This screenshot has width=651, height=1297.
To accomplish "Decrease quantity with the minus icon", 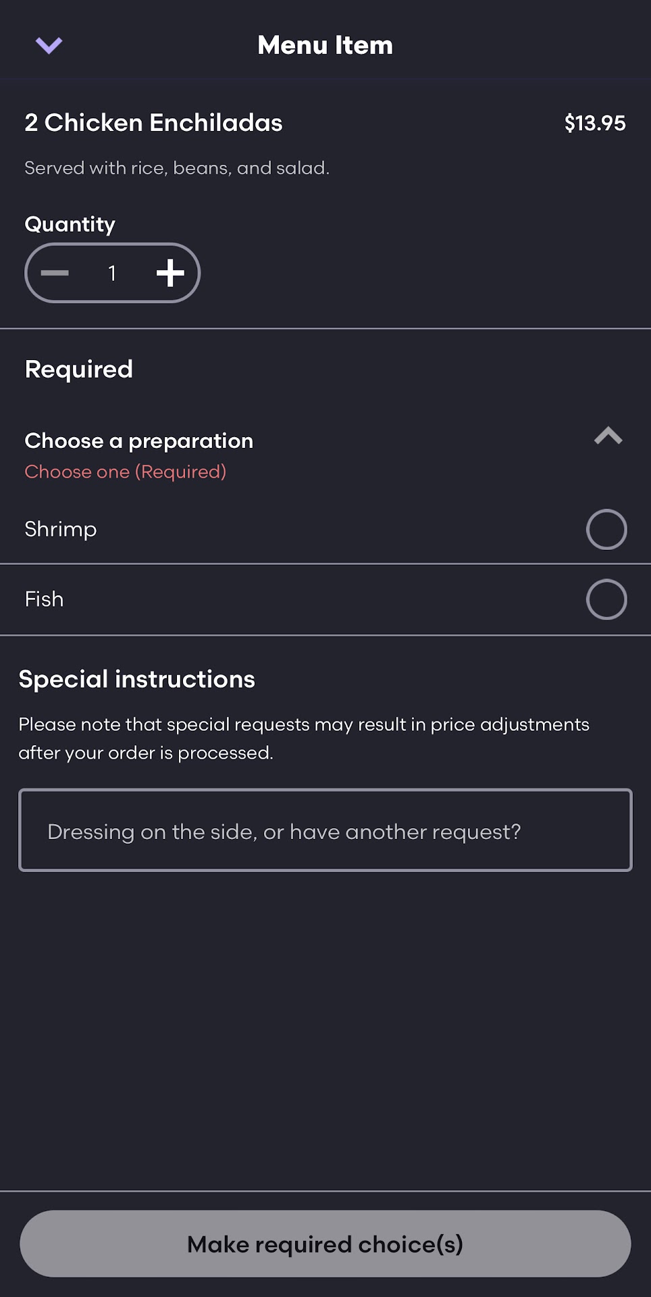I will click(55, 273).
